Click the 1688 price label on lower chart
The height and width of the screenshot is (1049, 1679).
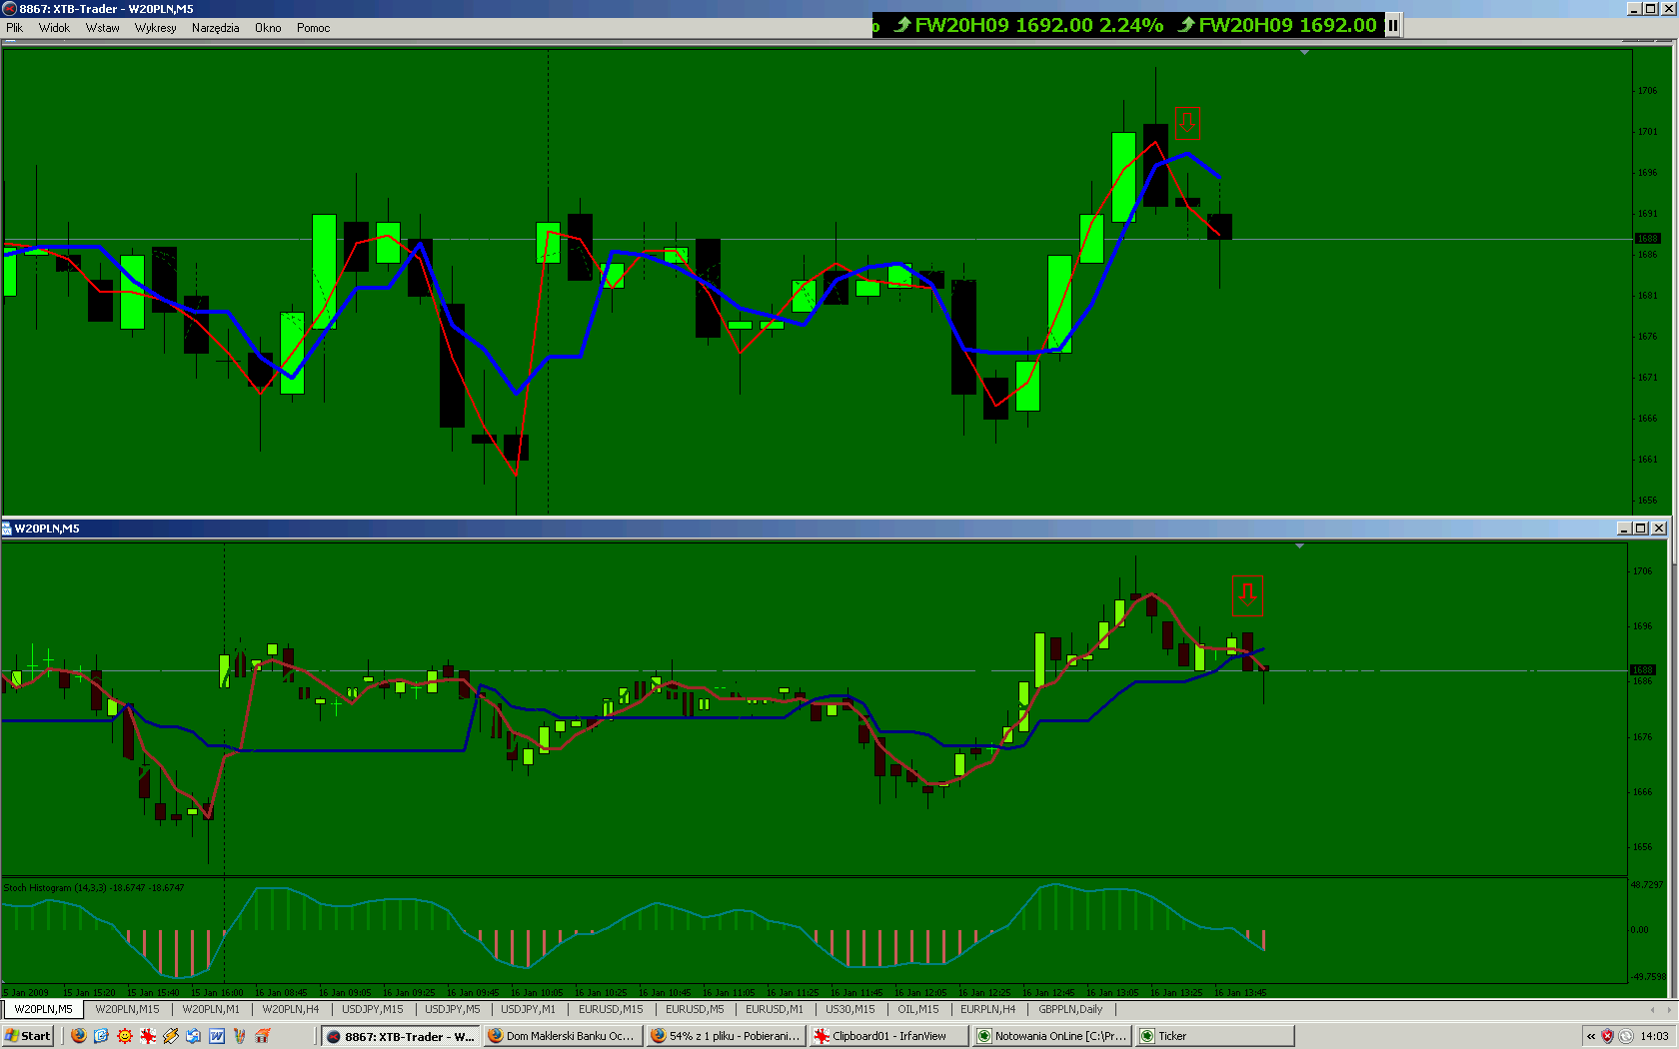coord(1643,670)
